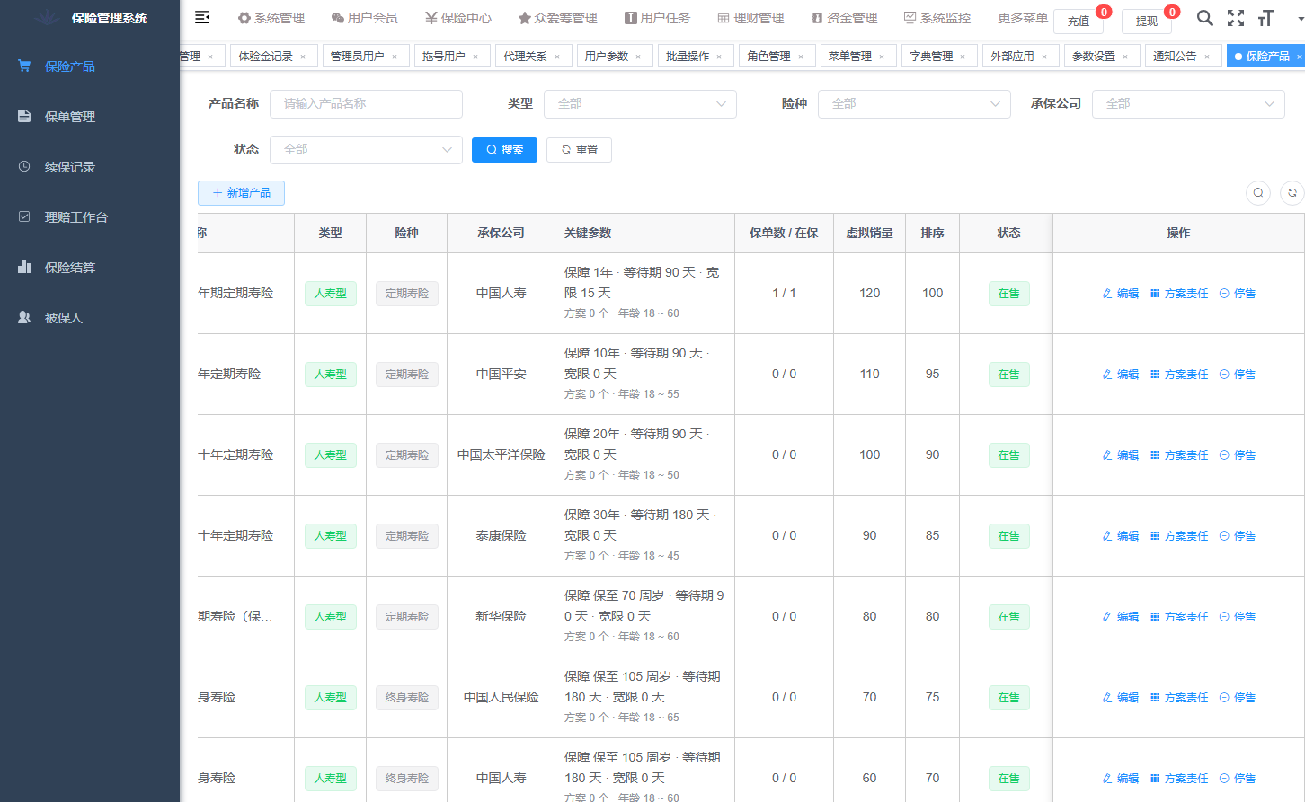Close the 字典管理 tab
1305x802 pixels.
(963, 57)
